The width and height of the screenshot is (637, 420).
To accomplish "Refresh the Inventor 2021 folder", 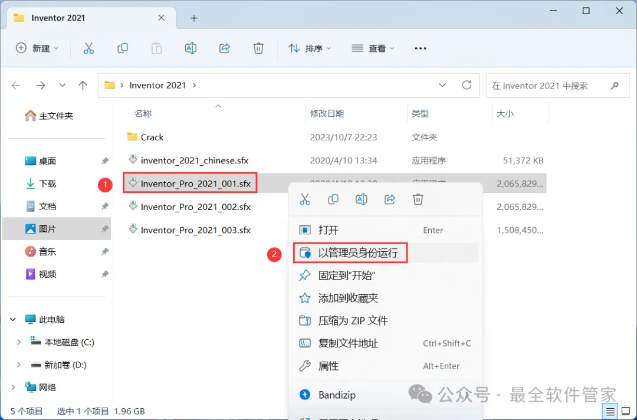I will 467,85.
